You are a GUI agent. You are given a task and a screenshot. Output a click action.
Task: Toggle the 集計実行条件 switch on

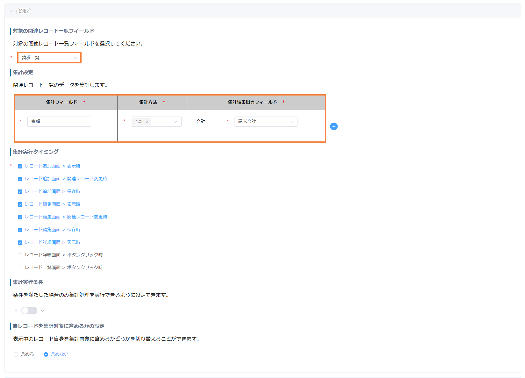(29, 310)
